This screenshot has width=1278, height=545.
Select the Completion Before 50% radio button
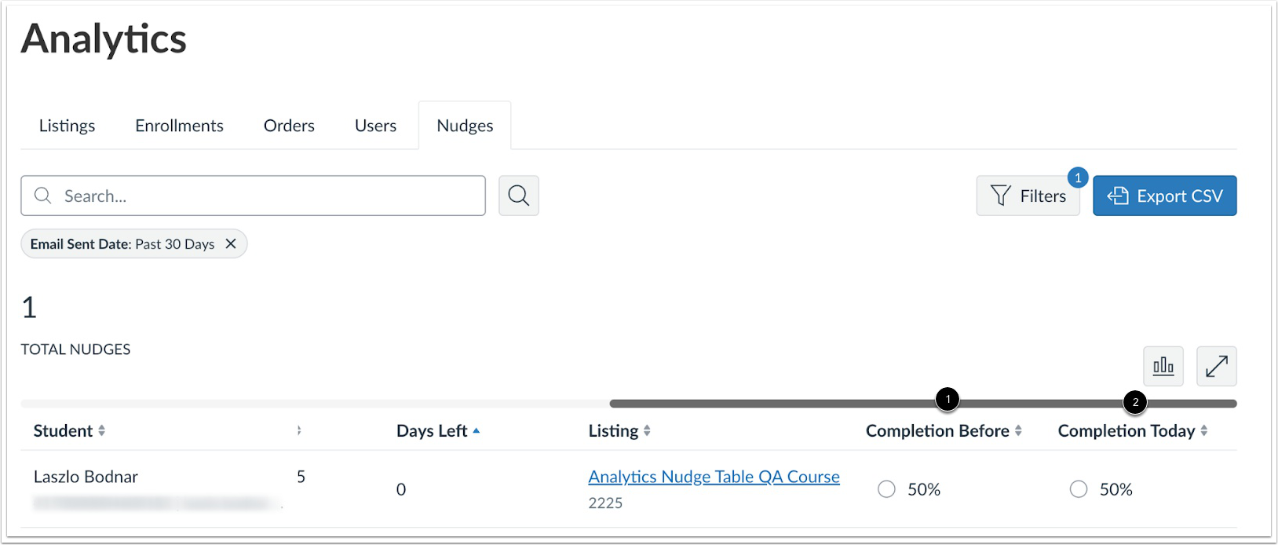pos(886,488)
